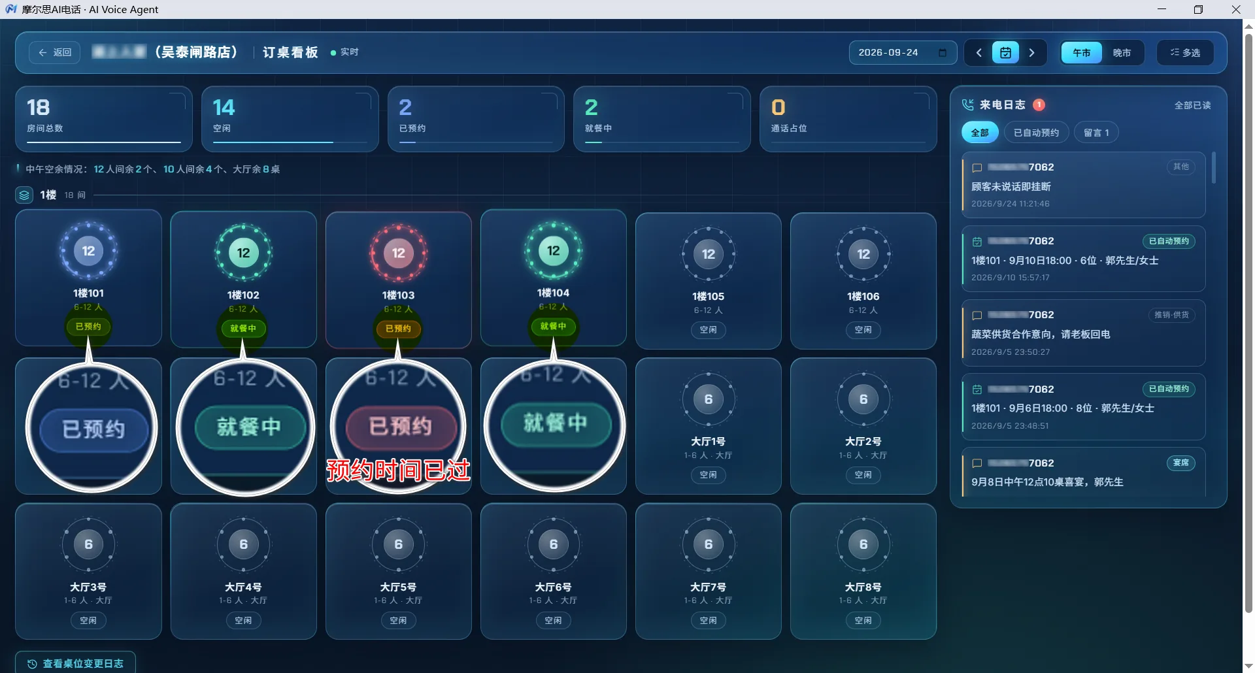The width and height of the screenshot is (1255, 673).
Task: Open the 9月6日18:00 8位 reservation log
Action: 1084,406
